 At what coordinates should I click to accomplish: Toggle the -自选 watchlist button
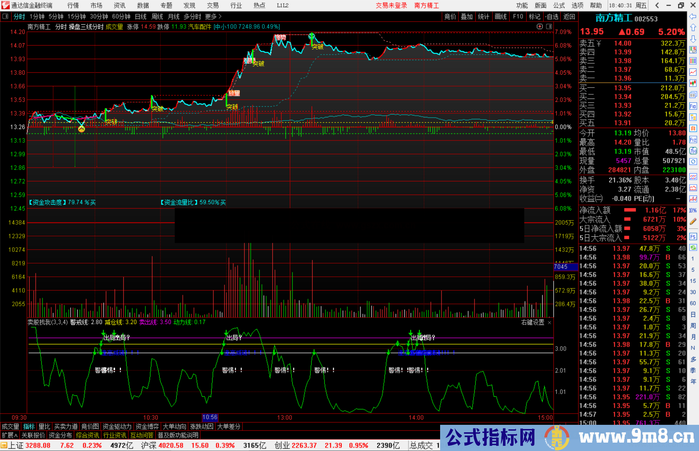tap(551, 16)
